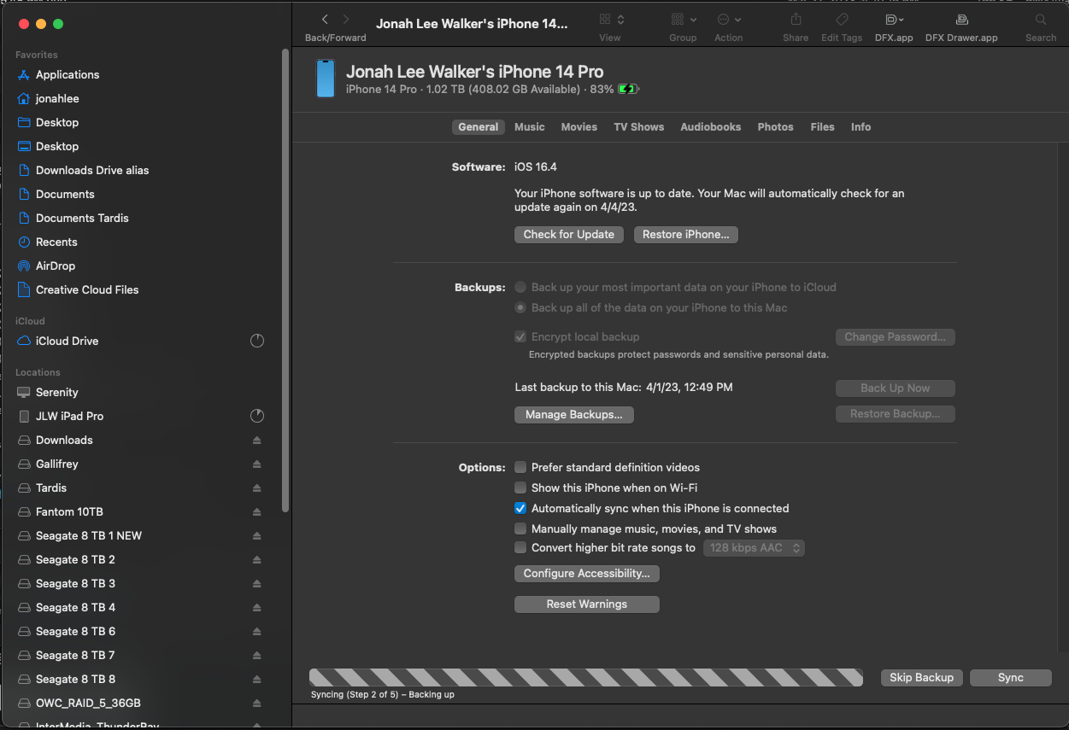This screenshot has width=1069, height=730.
Task: Click Manage Backups... button
Action: (574, 415)
